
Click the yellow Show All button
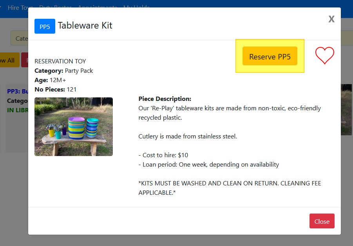9,60
